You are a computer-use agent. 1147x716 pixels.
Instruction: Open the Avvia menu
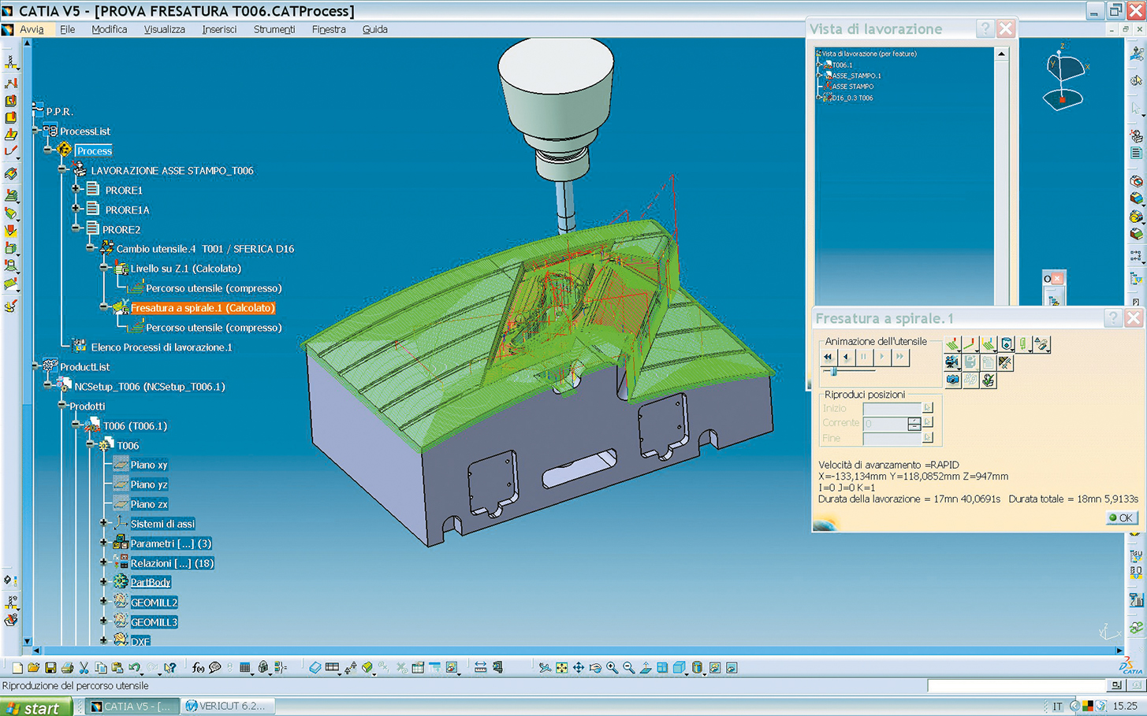pos(32,29)
